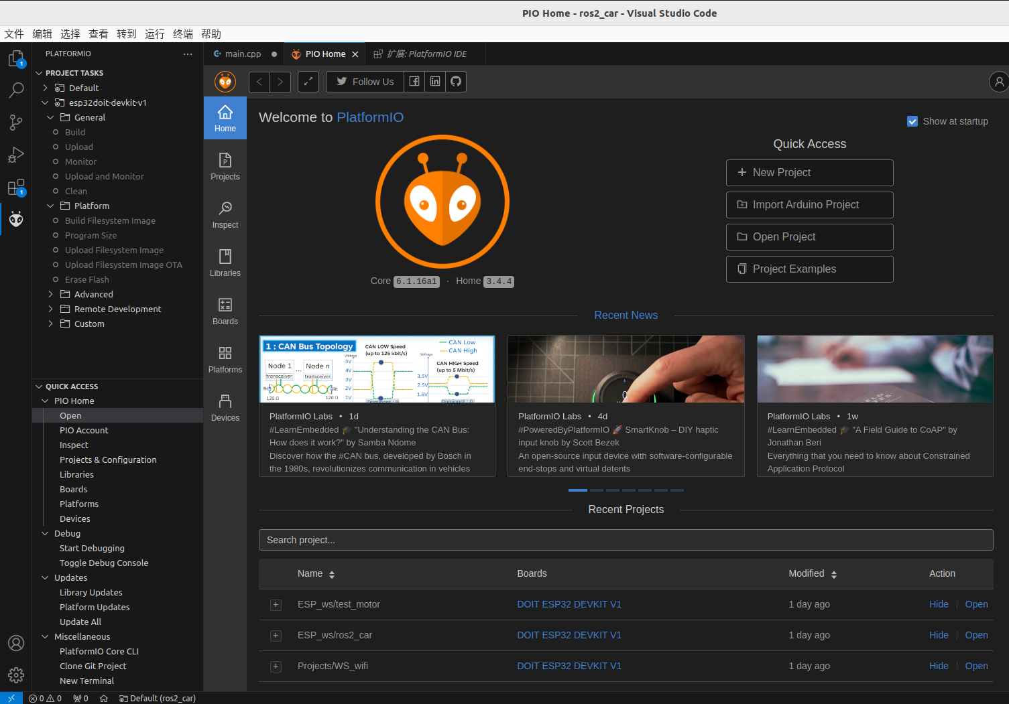Open the 运行 menu

click(155, 33)
